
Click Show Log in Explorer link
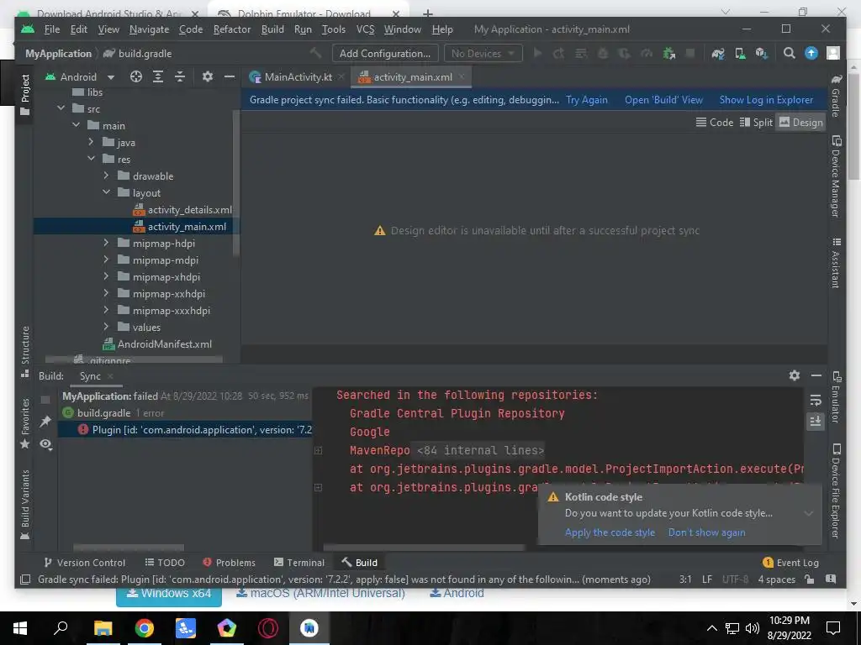[x=766, y=100]
